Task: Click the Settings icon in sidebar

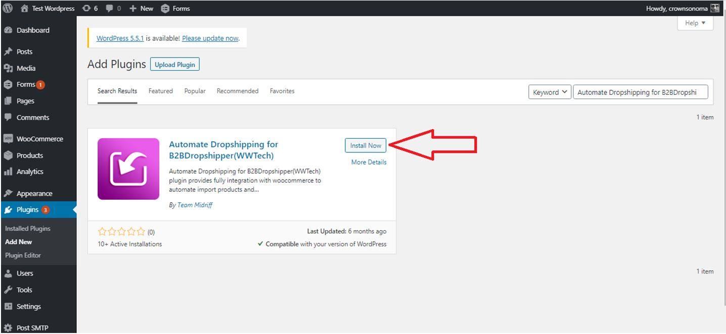Action: pyautogui.click(x=8, y=307)
